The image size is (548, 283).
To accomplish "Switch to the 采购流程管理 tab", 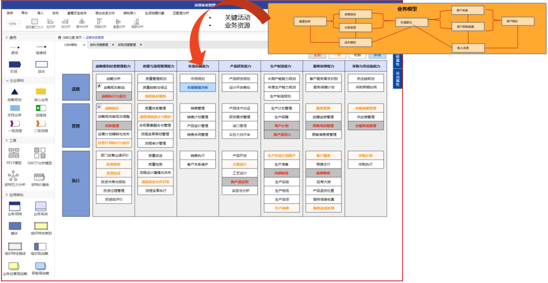I will point(127,45).
